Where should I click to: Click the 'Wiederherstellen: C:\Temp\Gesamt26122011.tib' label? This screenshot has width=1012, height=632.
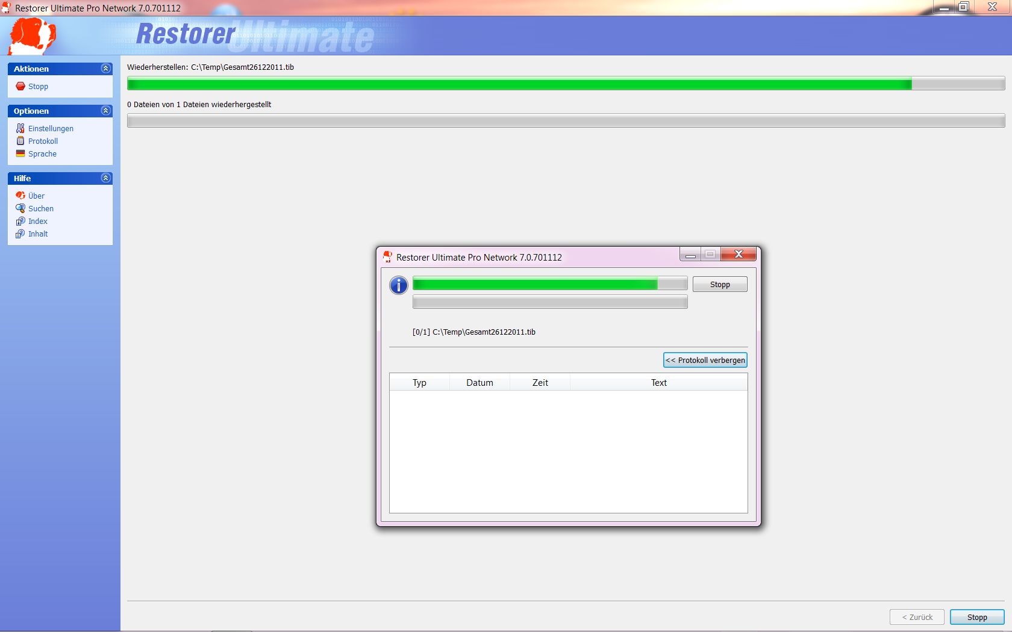pyautogui.click(x=210, y=67)
